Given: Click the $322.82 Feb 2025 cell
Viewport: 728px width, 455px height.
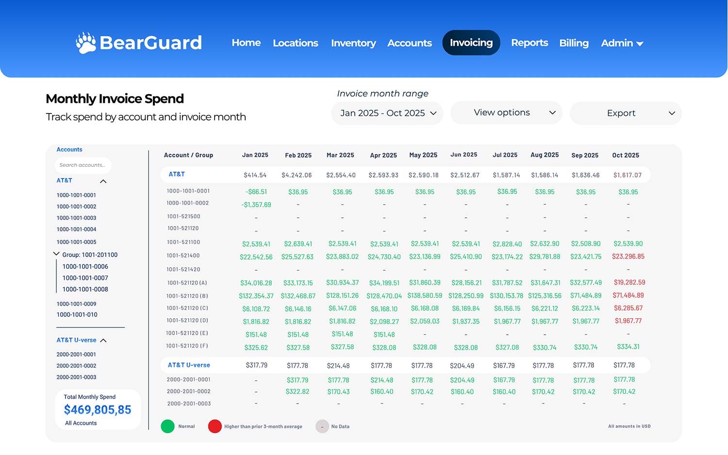Looking at the screenshot, I should (x=298, y=391).
